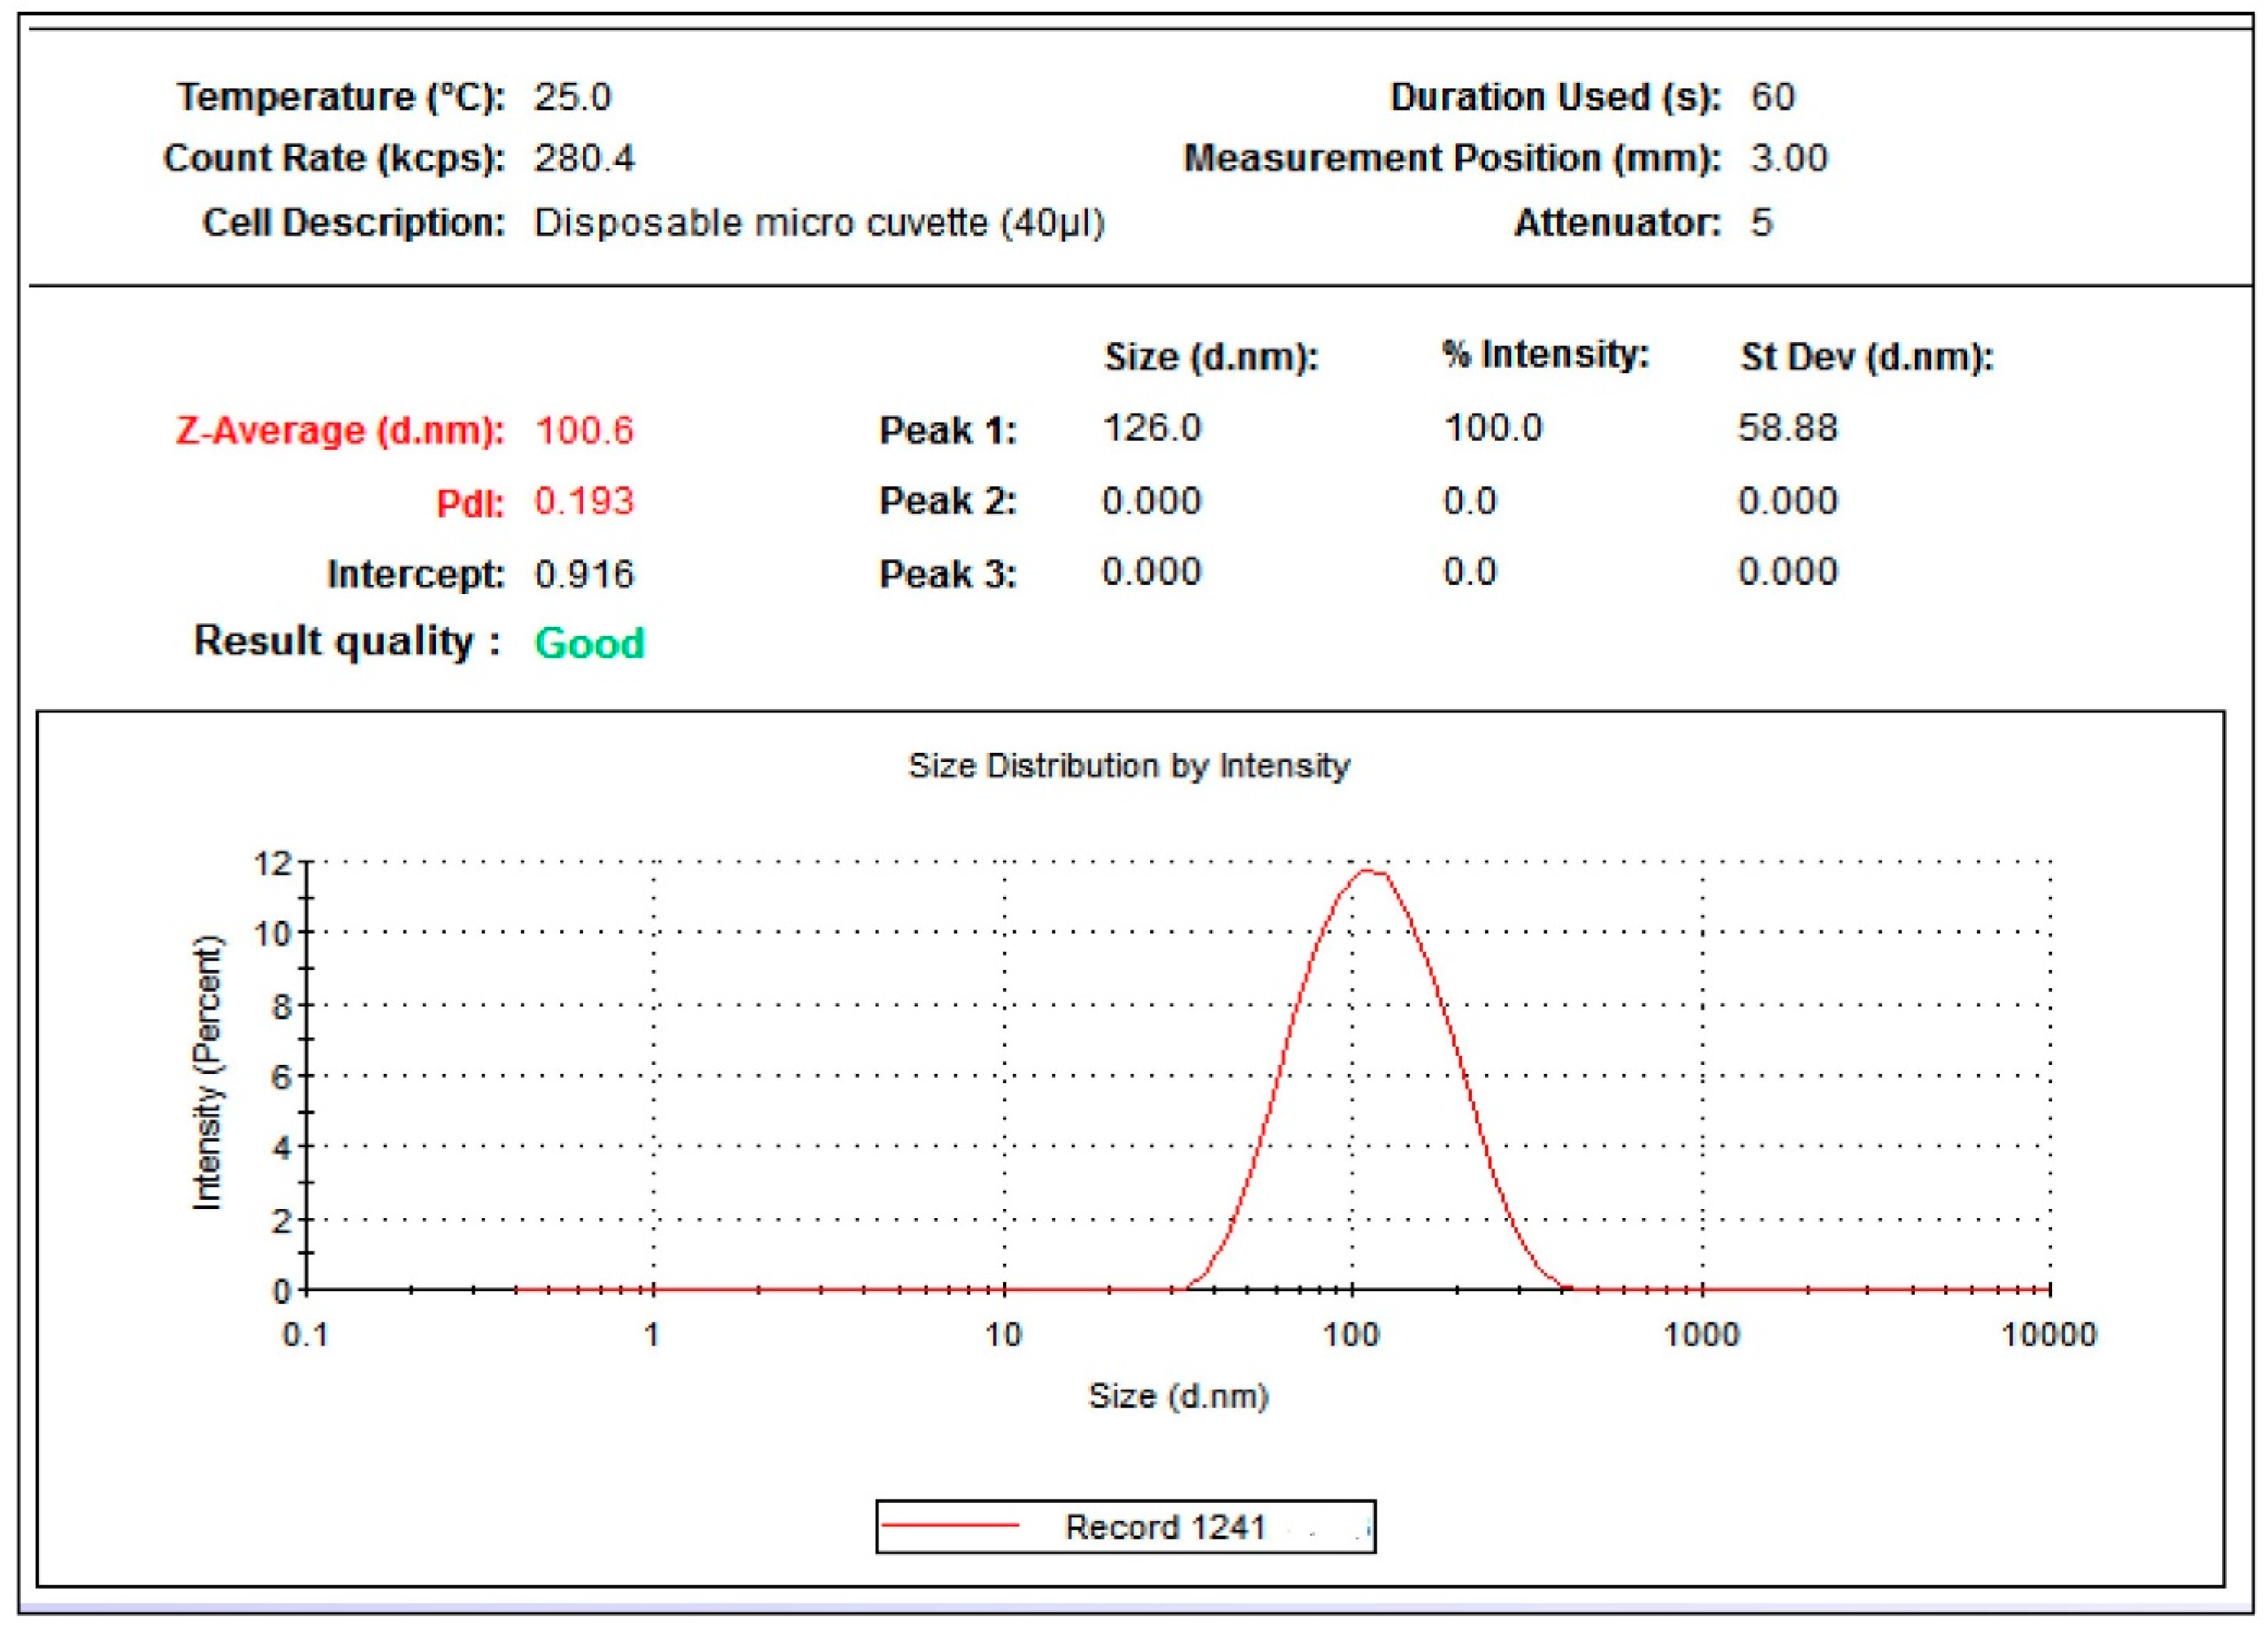Click the Record 1241 legend entry
Image resolution: width=2268 pixels, height=1629 pixels.
point(1164,1527)
